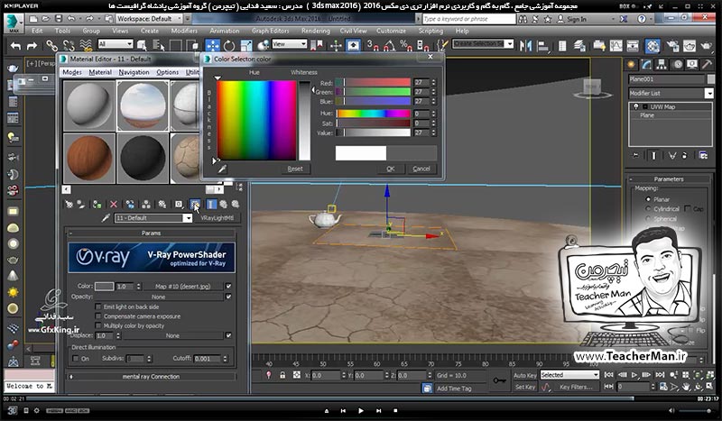This screenshot has width=722, height=421.
Task: Select Planar mapping radio button
Action: 648,199
